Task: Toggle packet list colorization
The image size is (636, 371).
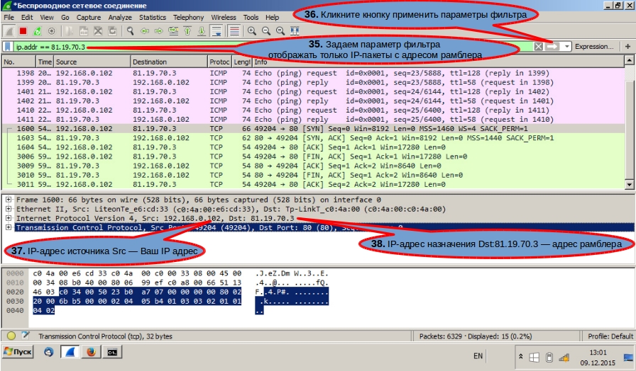Action: click(x=234, y=31)
